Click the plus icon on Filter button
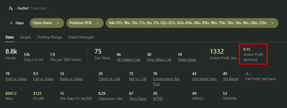The width and height of the screenshot is (287, 108). [11, 23]
